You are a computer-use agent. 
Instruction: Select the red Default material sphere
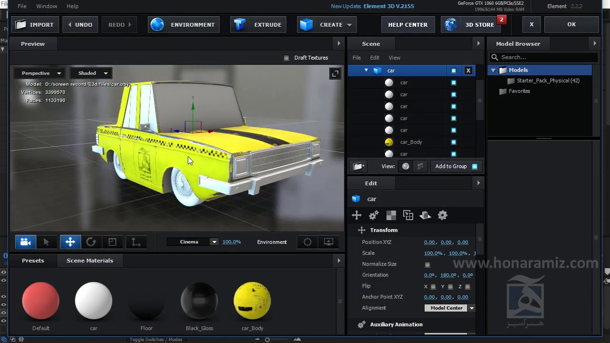point(41,301)
